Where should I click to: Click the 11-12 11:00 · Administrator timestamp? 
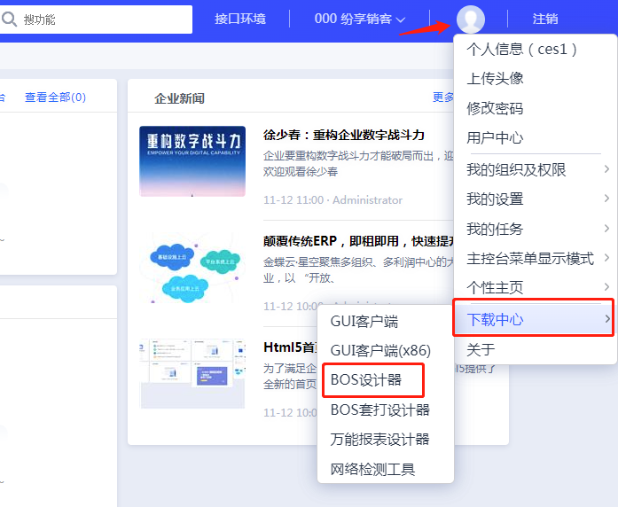tap(333, 200)
